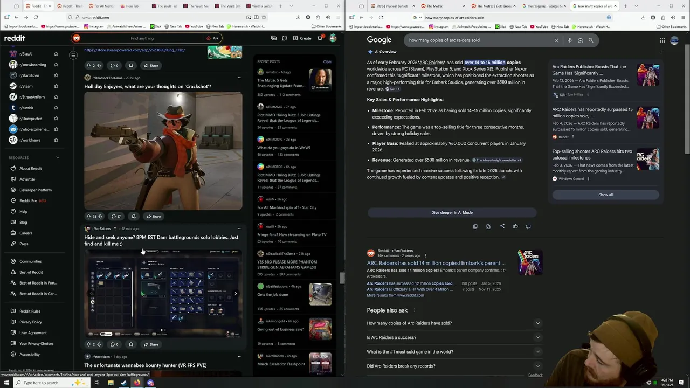The image size is (690, 388).
Task: Expand 'Is Arc Raiders a success?' question
Action: (453, 337)
